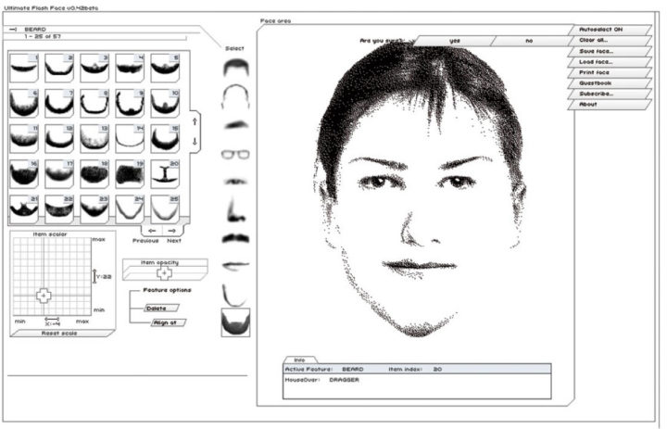Select beard item number 5
667x429 pixels.
click(x=165, y=68)
